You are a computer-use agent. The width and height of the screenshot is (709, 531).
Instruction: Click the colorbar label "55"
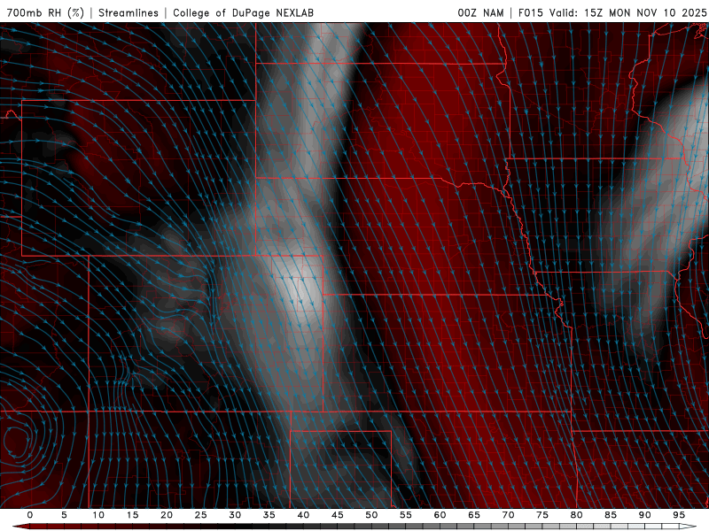click(x=406, y=515)
